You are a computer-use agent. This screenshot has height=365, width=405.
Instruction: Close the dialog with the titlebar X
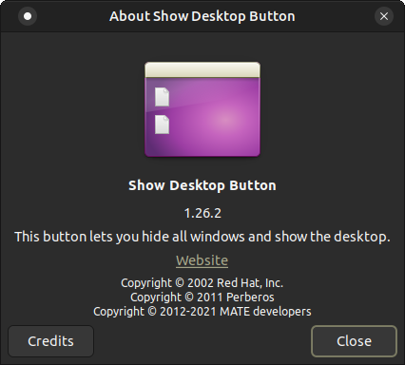[x=384, y=16]
